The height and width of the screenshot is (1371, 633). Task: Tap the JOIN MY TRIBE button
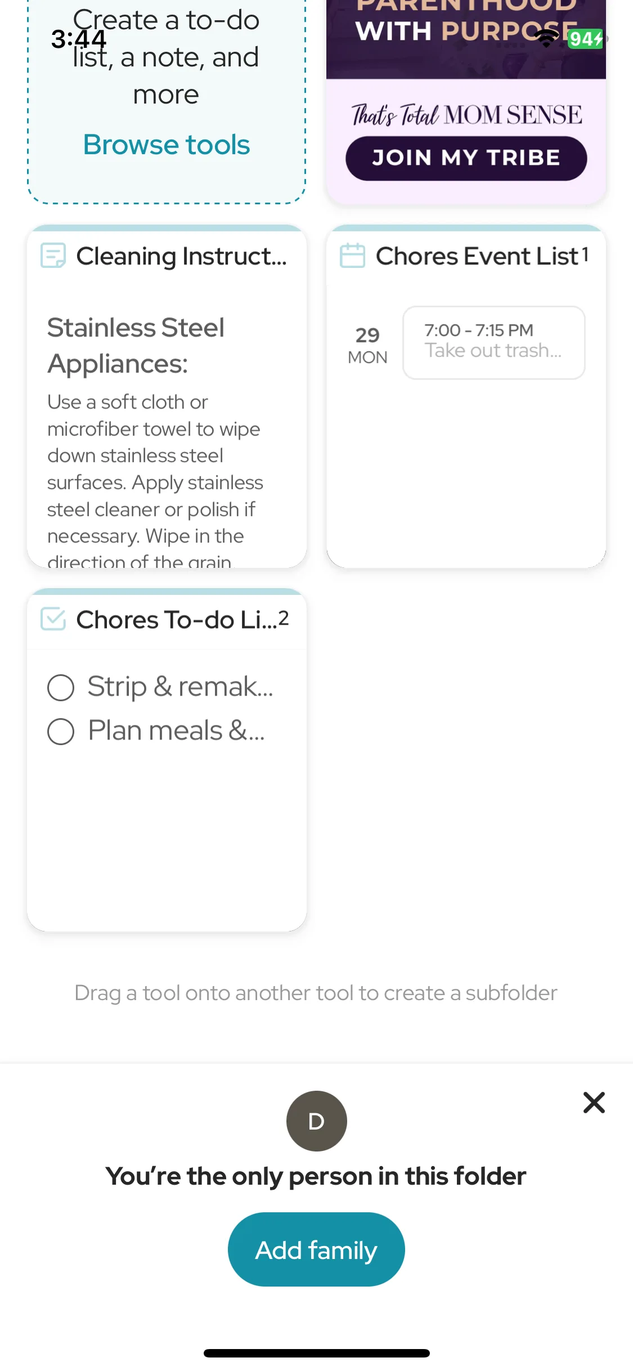tap(466, 158)
